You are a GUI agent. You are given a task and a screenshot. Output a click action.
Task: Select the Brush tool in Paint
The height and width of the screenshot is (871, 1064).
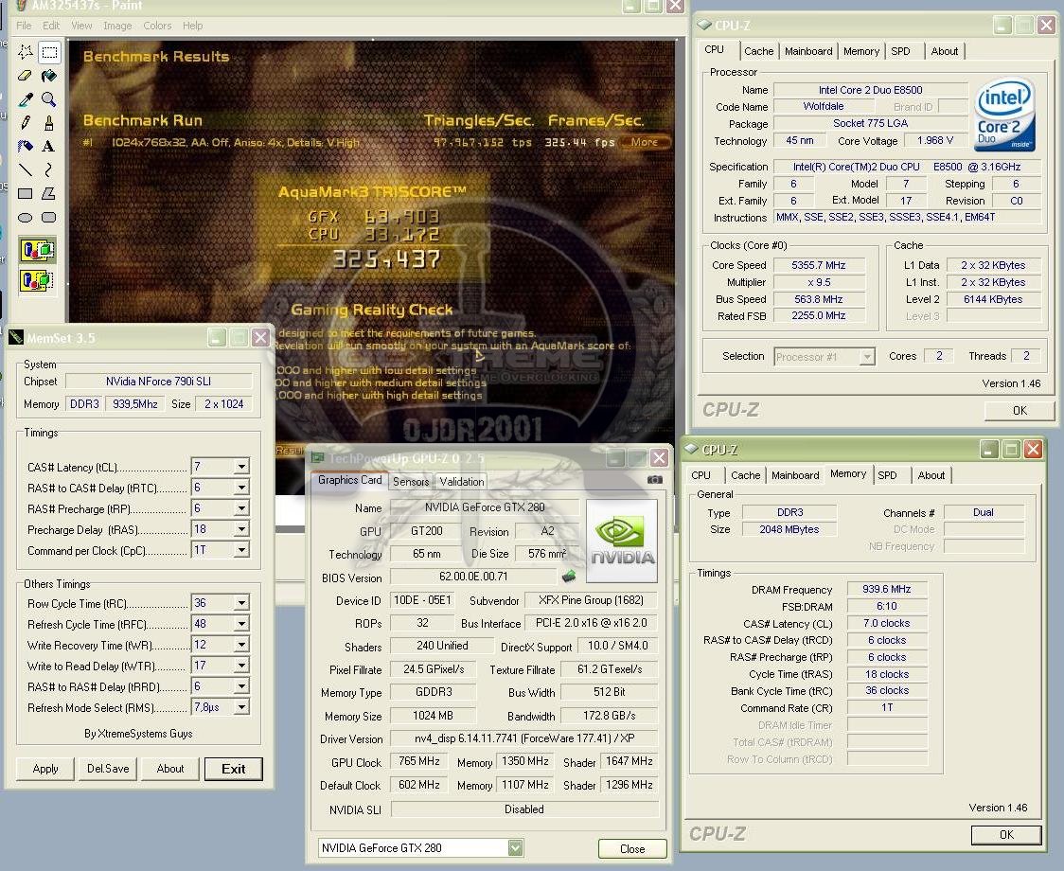[49, 123]
